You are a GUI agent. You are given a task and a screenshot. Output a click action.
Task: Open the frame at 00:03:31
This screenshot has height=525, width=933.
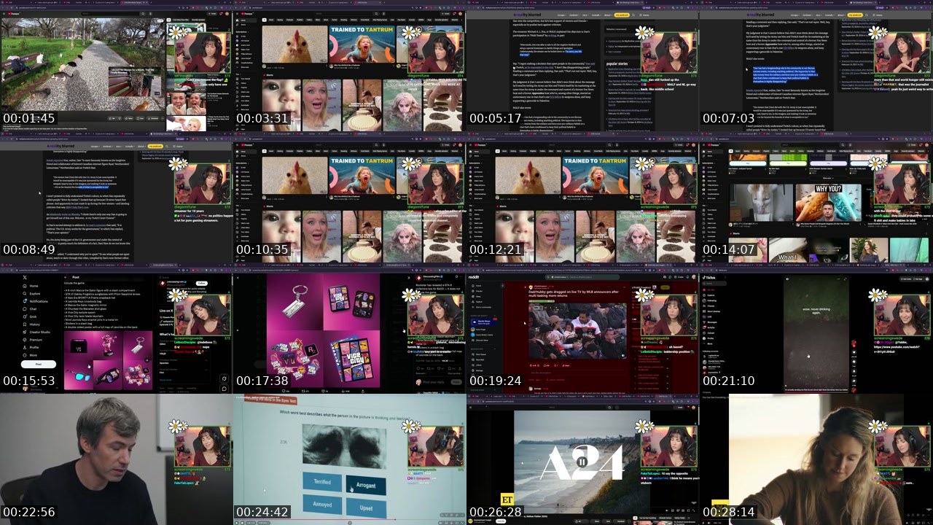(x=350, y=66)
